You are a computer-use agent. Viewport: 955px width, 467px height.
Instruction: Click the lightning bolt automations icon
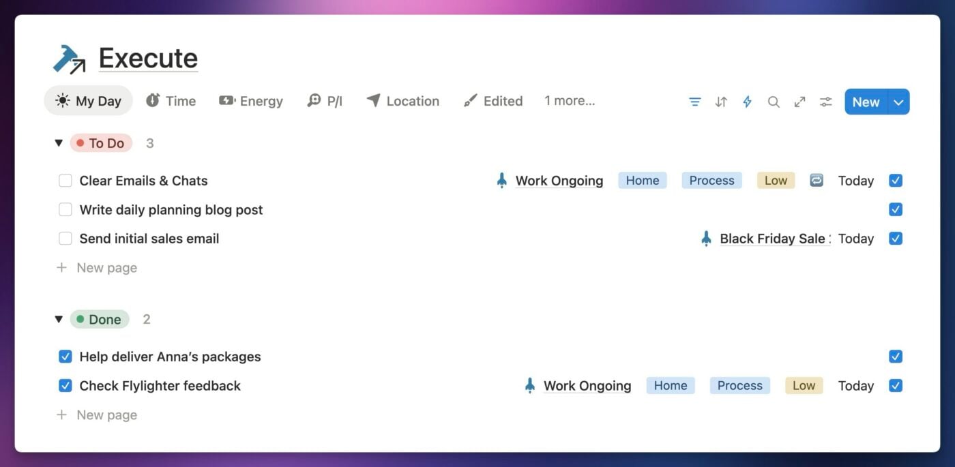(747, 102)
